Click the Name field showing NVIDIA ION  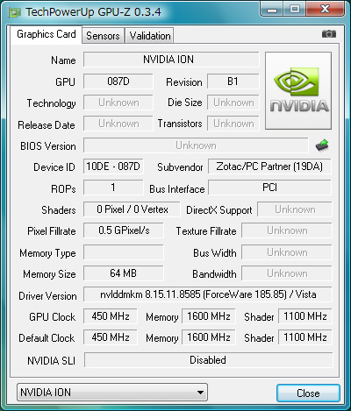click(171, 60)
